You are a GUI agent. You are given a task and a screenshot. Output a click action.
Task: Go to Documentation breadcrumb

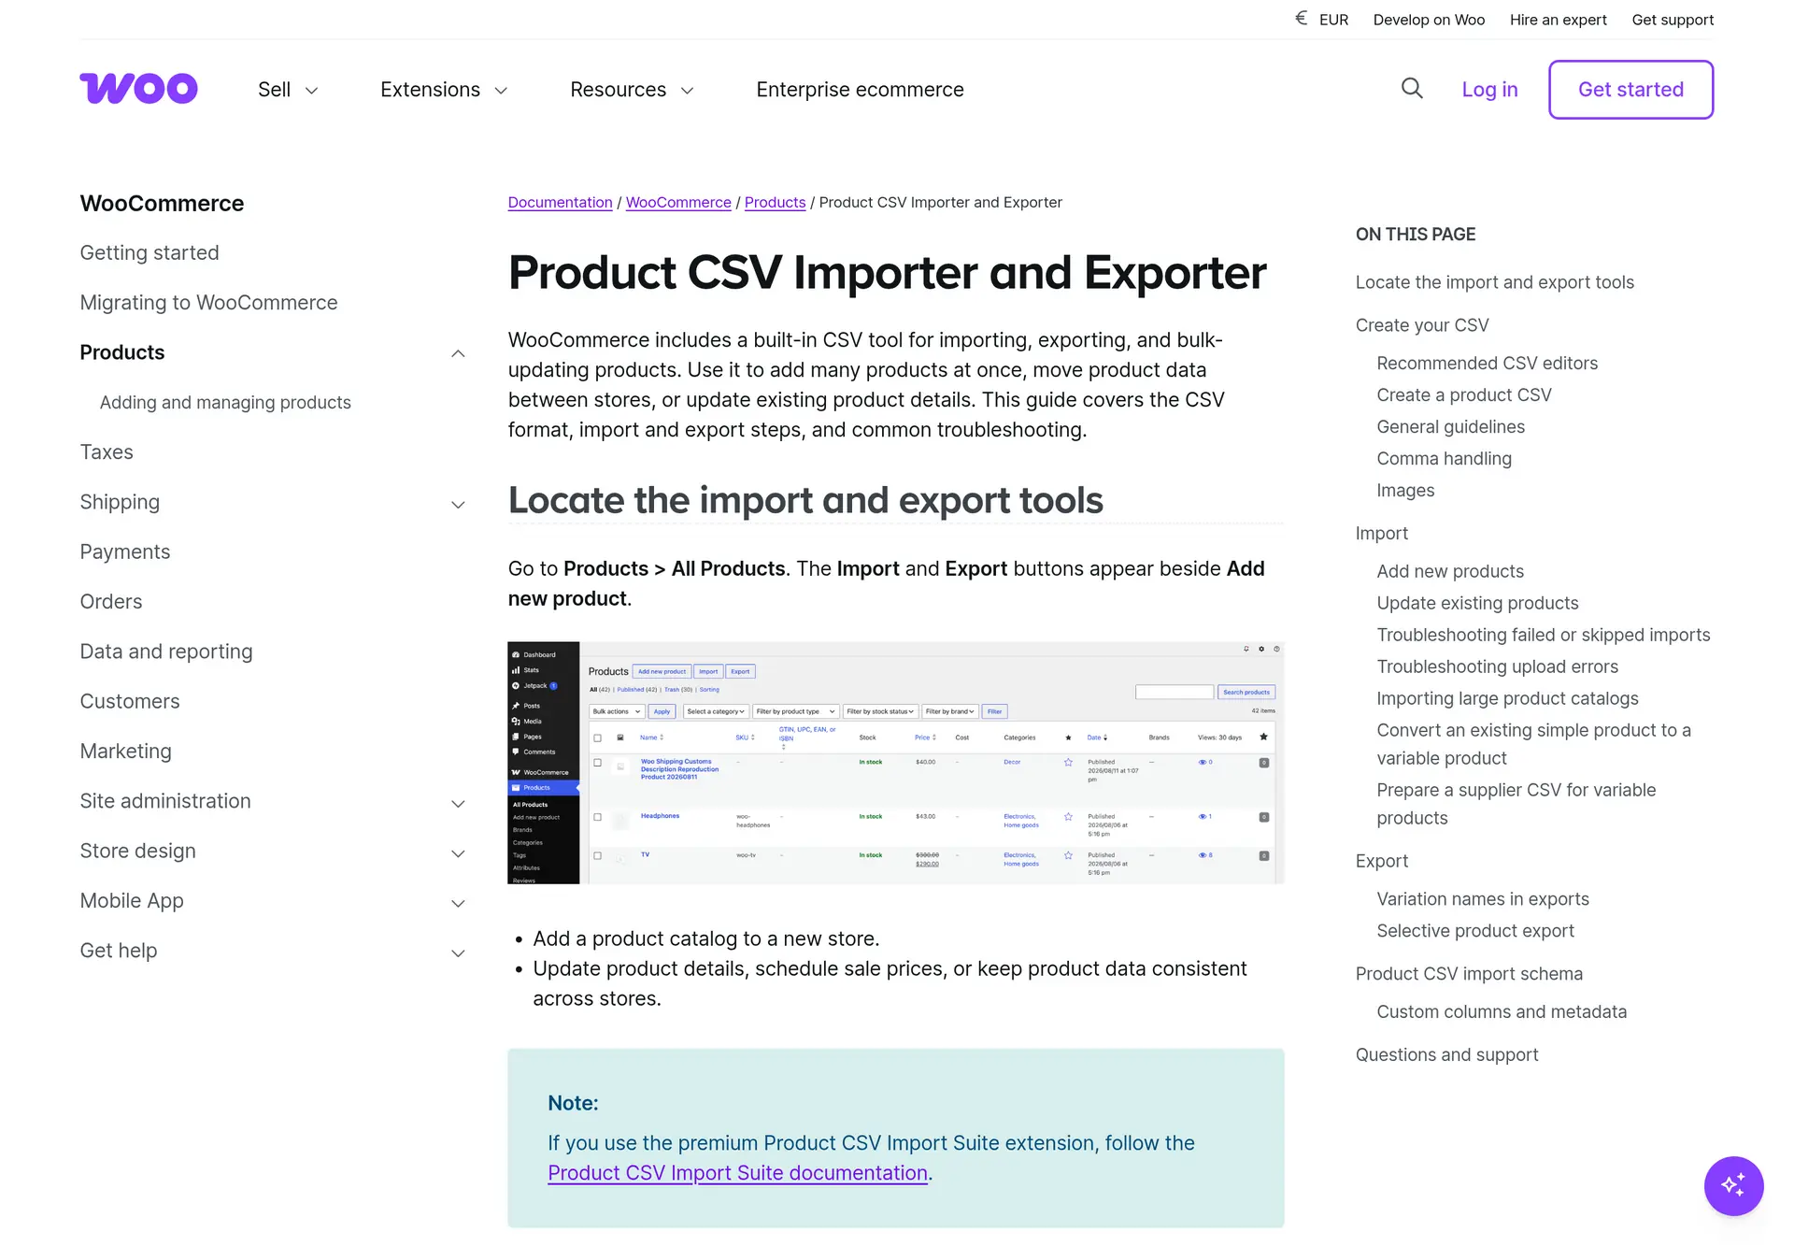[x=560, y=202]
